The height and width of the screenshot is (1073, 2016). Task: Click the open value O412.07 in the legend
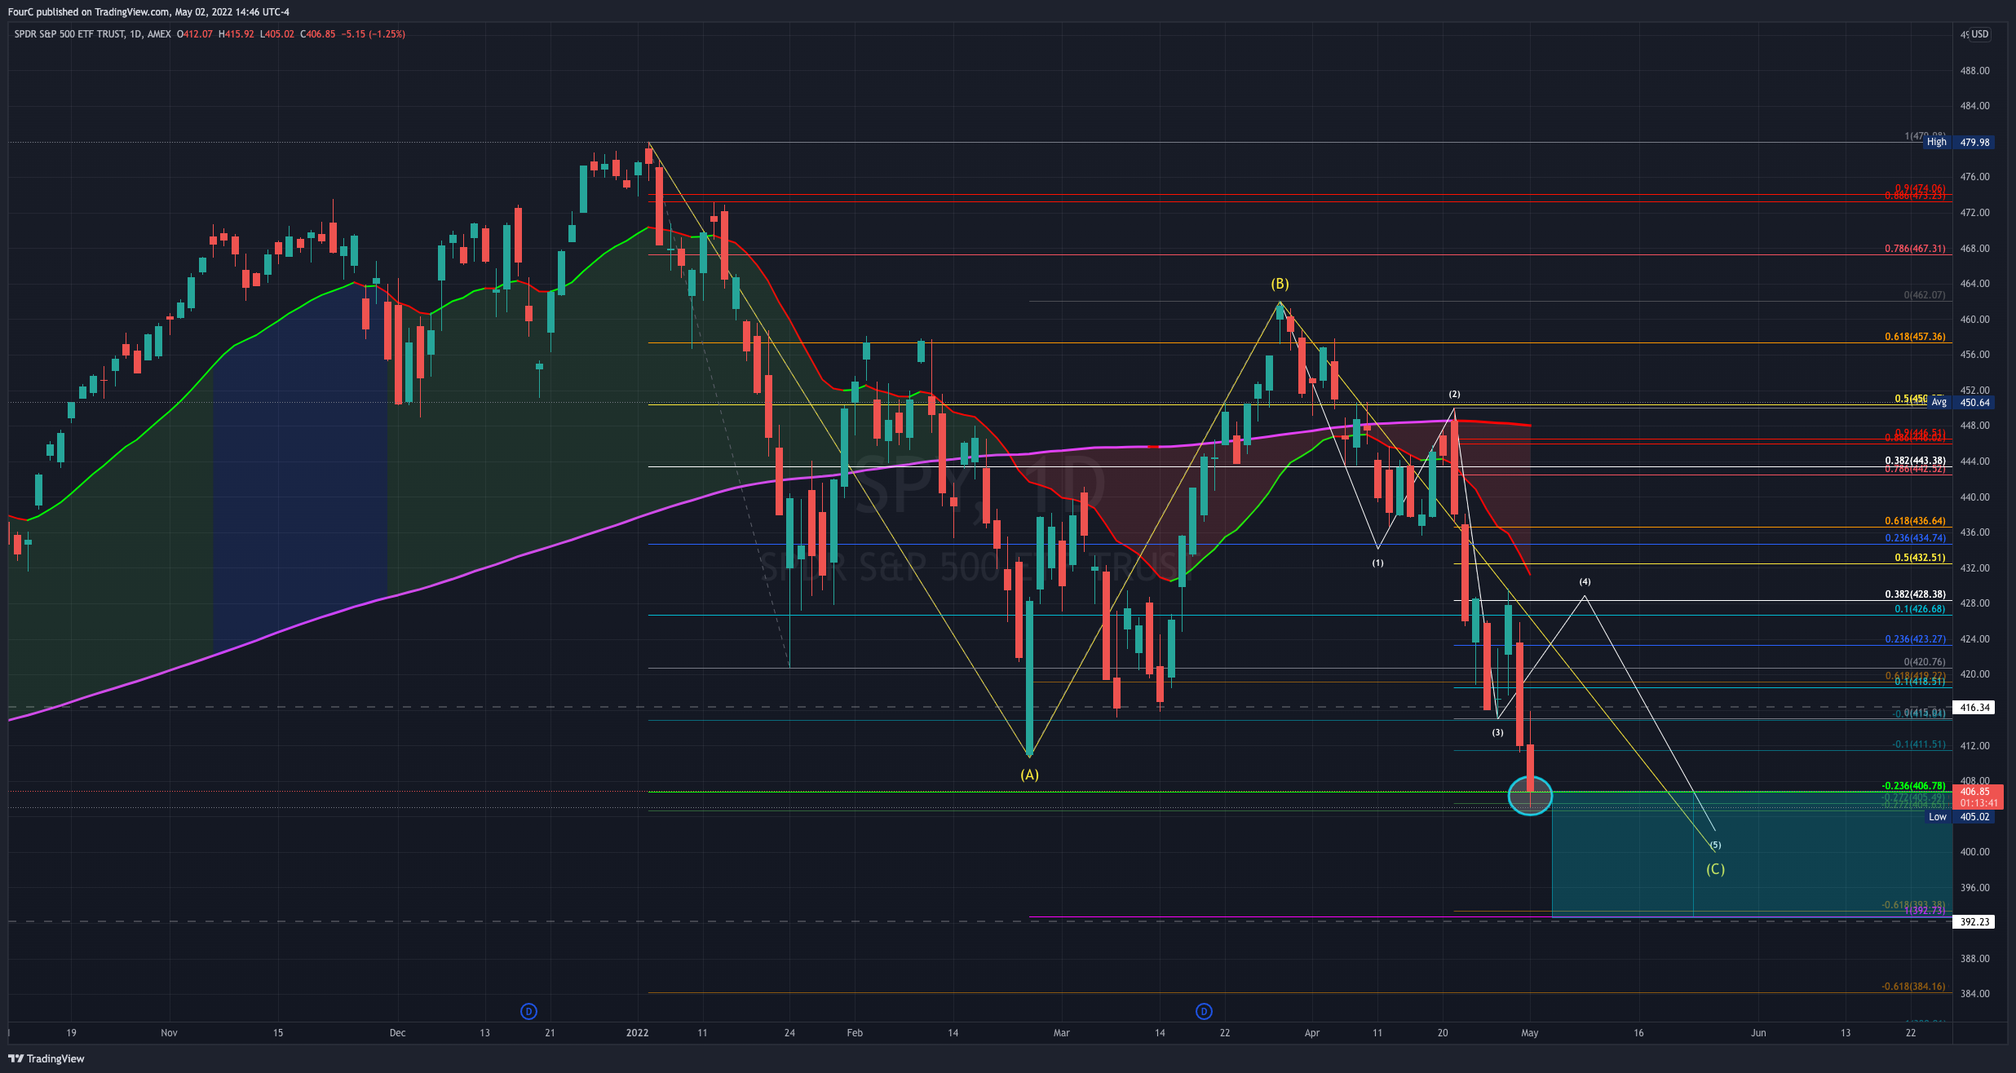pos(195,34)
